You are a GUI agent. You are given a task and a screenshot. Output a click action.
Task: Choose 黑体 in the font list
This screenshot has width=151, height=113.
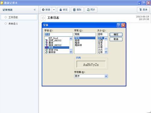(x=57, y=43)
